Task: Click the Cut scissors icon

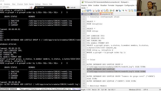Action: pyautogui.click(x=102, y=11)
